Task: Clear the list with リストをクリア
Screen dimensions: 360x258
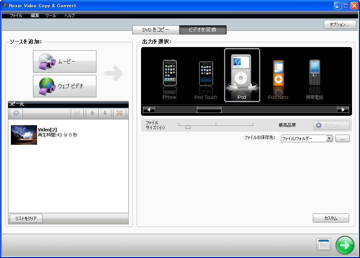Action: pyautogui.click(x=26, y=218)
